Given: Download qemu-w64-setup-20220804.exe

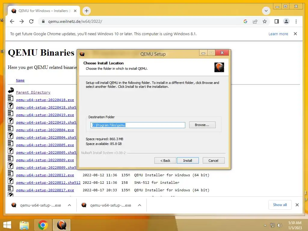Looking at the screenshot, I should coord(45,130).
